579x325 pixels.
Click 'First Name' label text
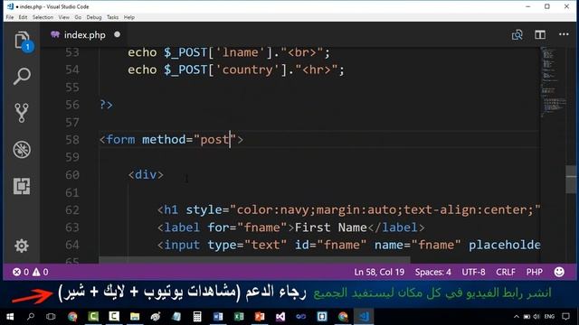pos(330,227)
